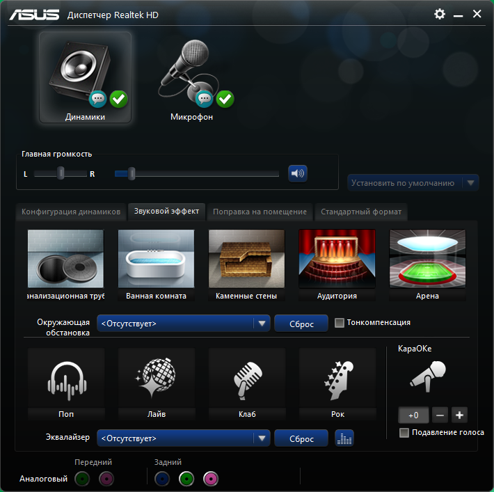Screen dimensions: 494x492
Task: Click the Установить по умолчанию button
Action: [x=404, y=183]
